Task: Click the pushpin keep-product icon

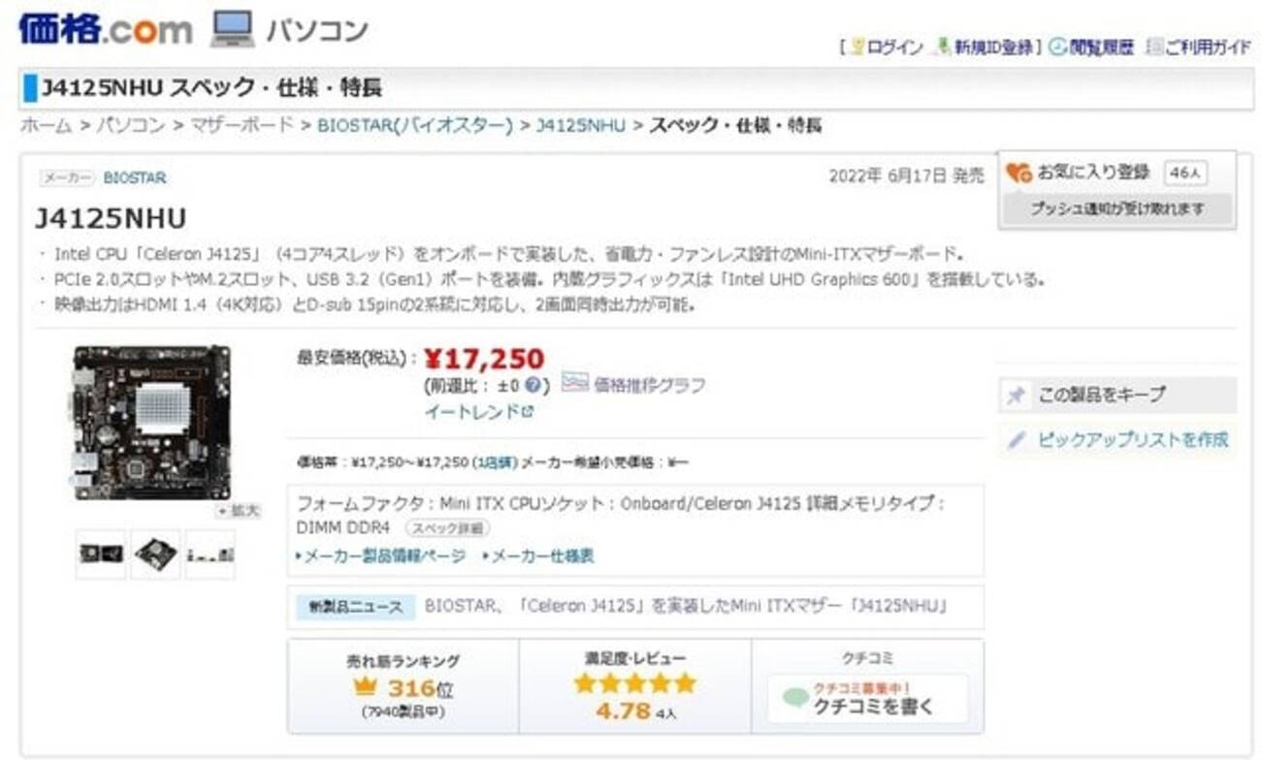Action: click(1016, 396)
